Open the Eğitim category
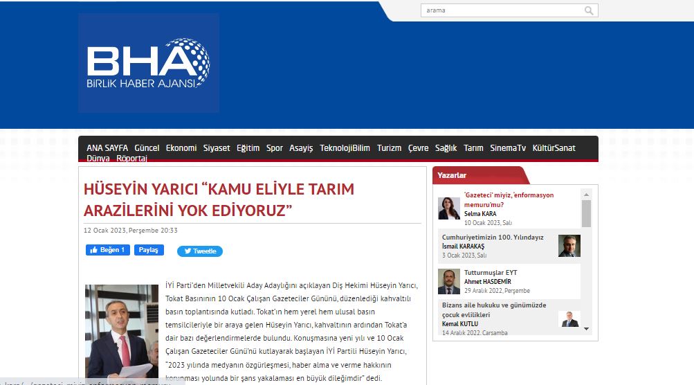The width and height of the screenshot is (694, 385). [248, 148]
